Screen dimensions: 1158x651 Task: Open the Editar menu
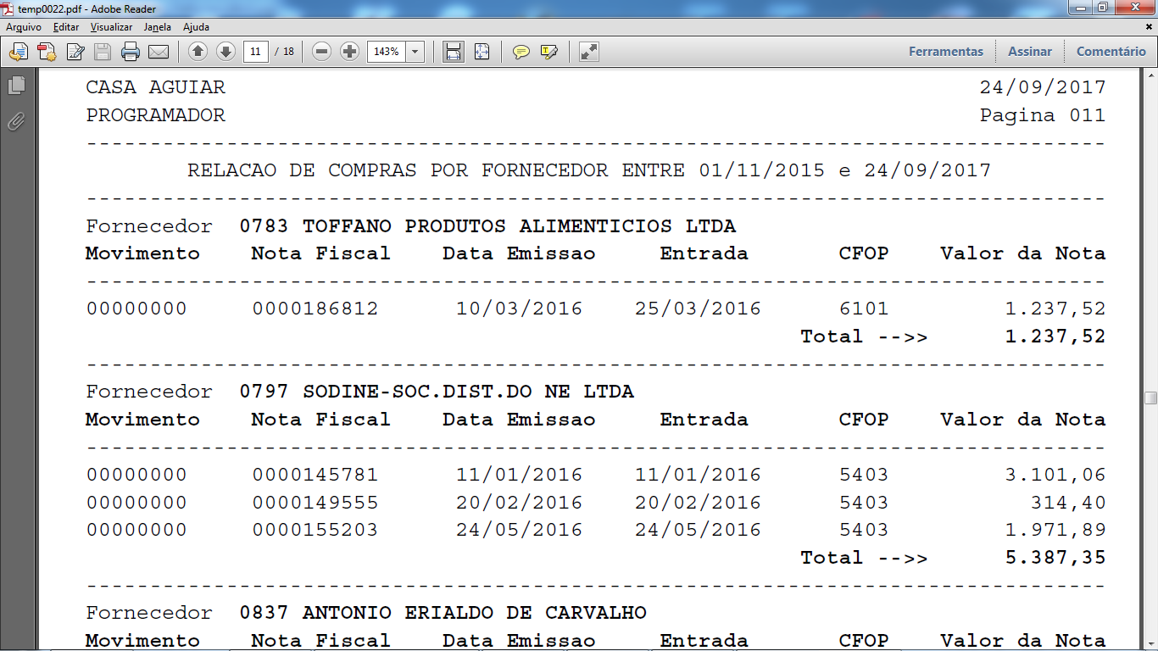66,27
